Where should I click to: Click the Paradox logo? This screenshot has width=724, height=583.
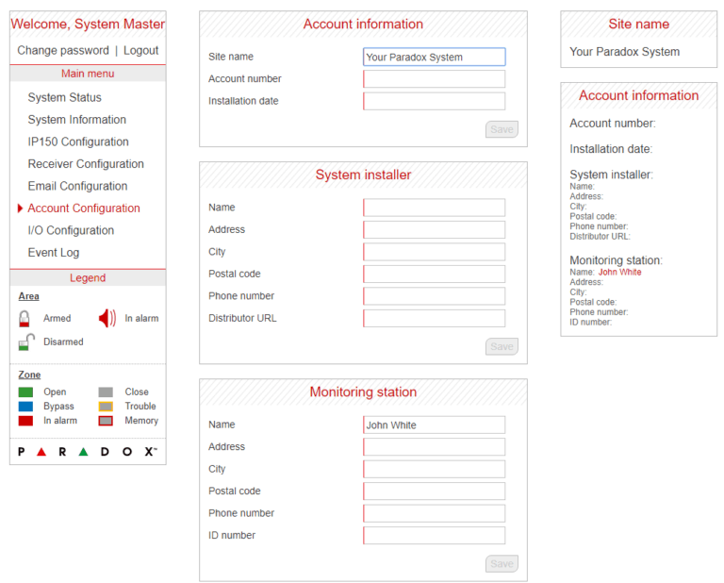coord(88,451)
